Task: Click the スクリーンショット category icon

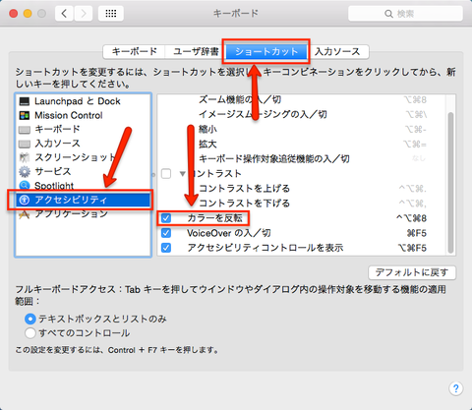Action: pos(25,157)
